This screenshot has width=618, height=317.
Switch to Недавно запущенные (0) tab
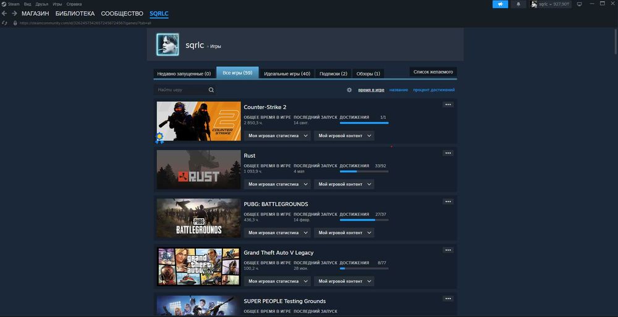pyautogui.click(x=184, y=73)
